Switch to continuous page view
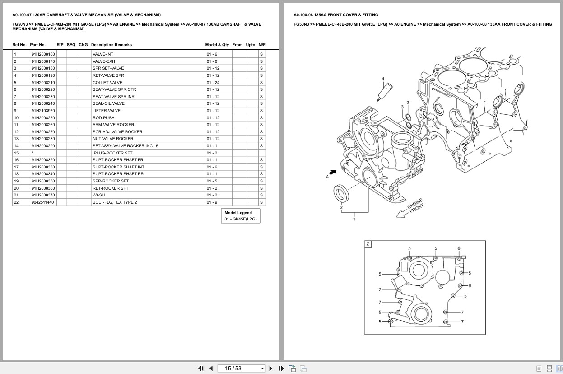 pyautogui.click(x=549, y=369)
